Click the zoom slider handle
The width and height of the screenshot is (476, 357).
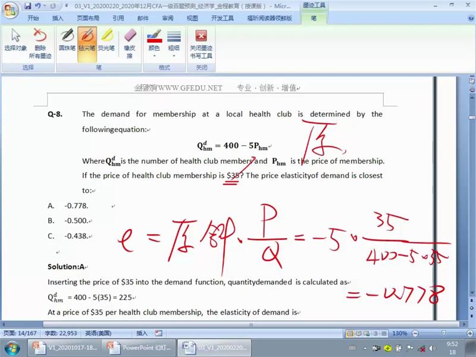point(443,334)
